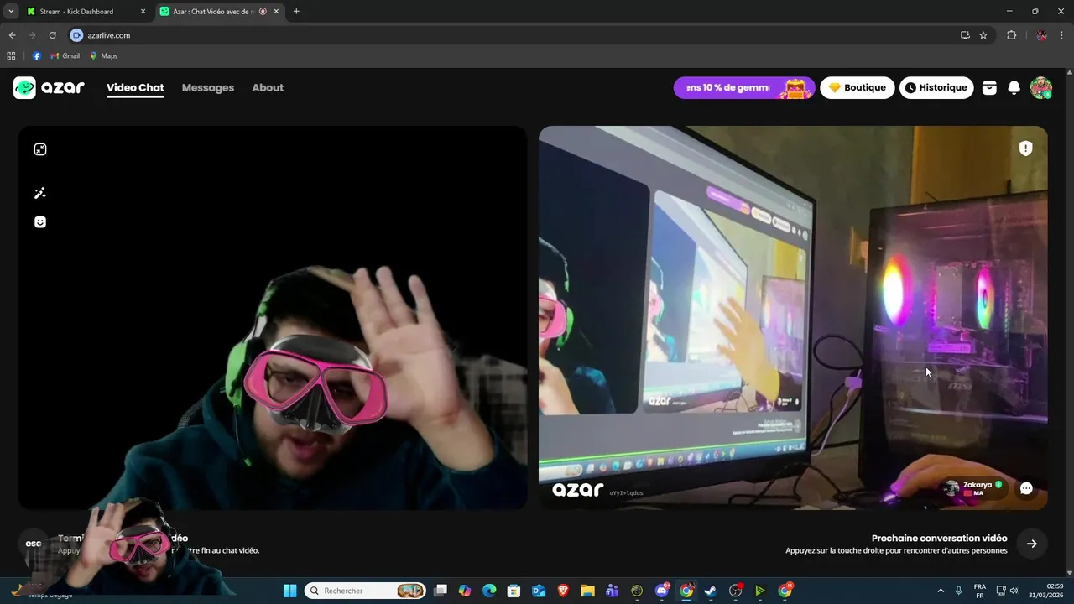1074x604 pixels.
Task: Open File Explorer from taskbar
Action: tap(587, 591)
